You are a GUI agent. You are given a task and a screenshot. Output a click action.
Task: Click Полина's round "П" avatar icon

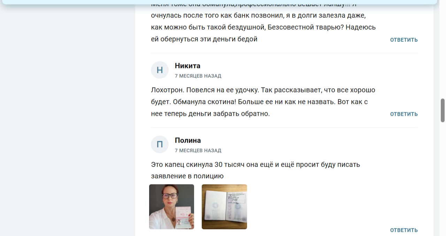[x=160, y=144]
